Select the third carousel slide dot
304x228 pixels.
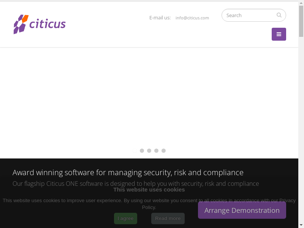[x=149, y=150]
